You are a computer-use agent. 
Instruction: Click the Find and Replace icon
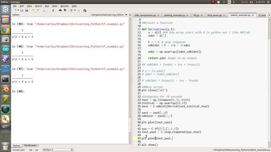tap(65, 11)
